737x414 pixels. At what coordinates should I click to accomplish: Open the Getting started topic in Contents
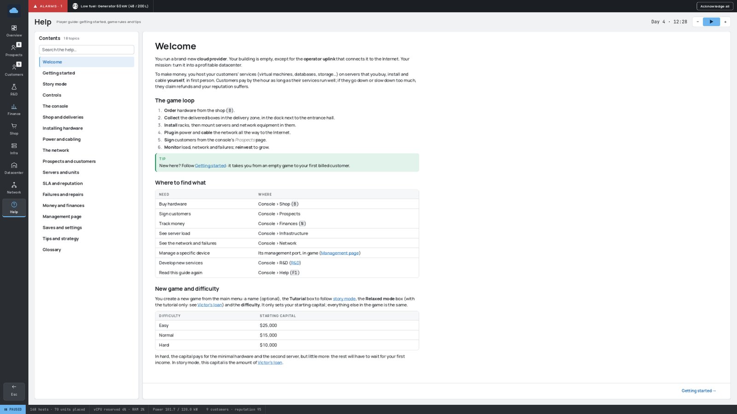pos(87,73)
